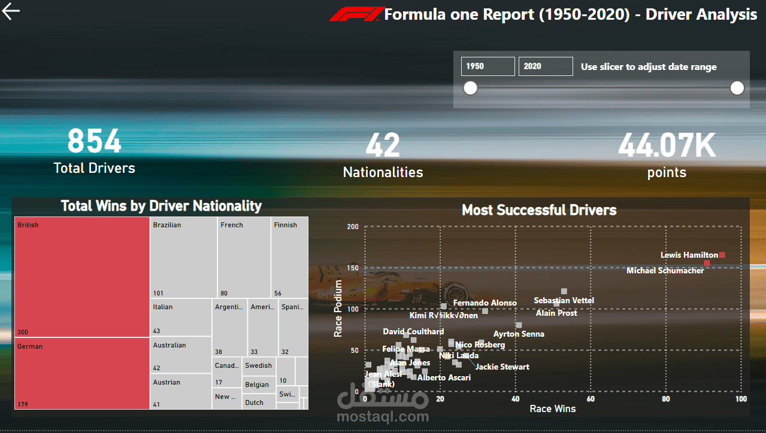Image resolution: width=766 pixels, height=433 pixels.
Task: Click the Race Wins axis title
Action: [553, 408]
